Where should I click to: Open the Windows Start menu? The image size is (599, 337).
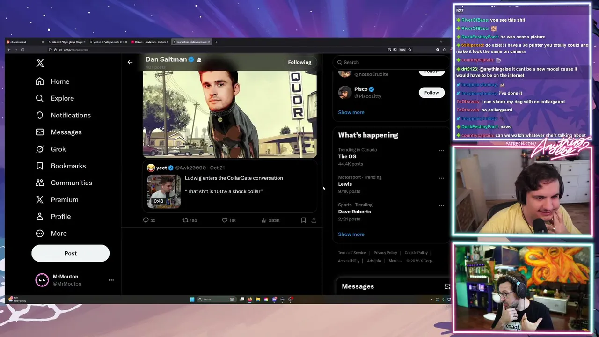[192, 300]
